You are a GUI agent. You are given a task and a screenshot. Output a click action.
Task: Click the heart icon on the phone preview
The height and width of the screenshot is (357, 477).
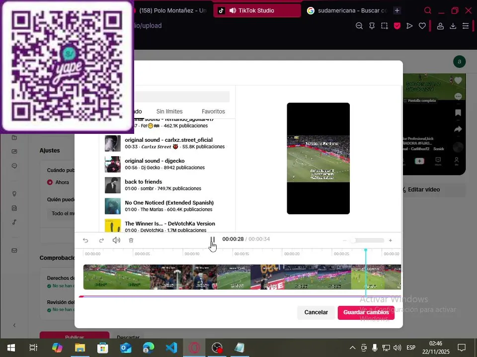tap(458, 80)
